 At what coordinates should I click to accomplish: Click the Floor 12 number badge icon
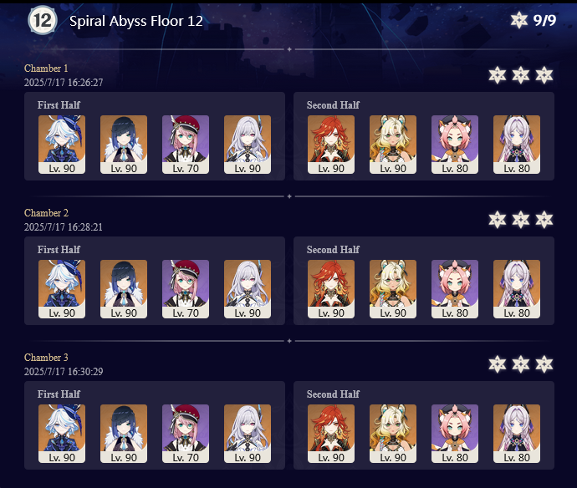[x=43, y=20]
